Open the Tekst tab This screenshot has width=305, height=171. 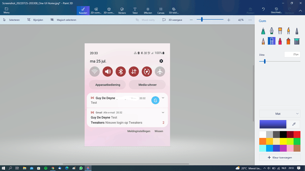point(135,11)
